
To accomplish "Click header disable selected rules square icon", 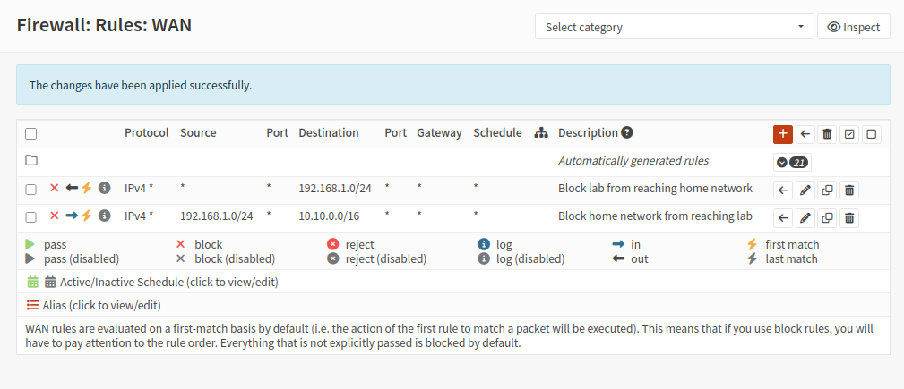I will click(x=871, y=134).
